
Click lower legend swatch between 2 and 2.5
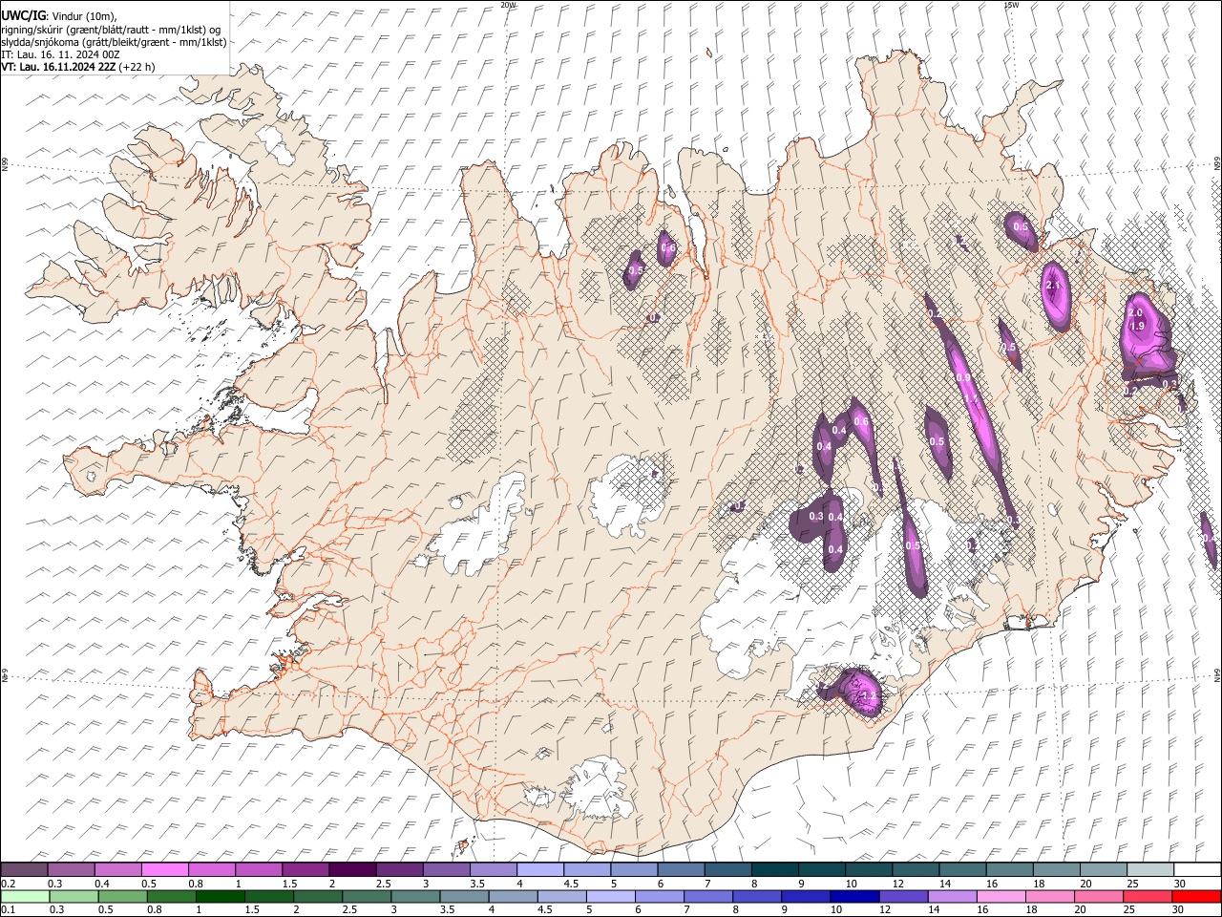coord(318,897)
